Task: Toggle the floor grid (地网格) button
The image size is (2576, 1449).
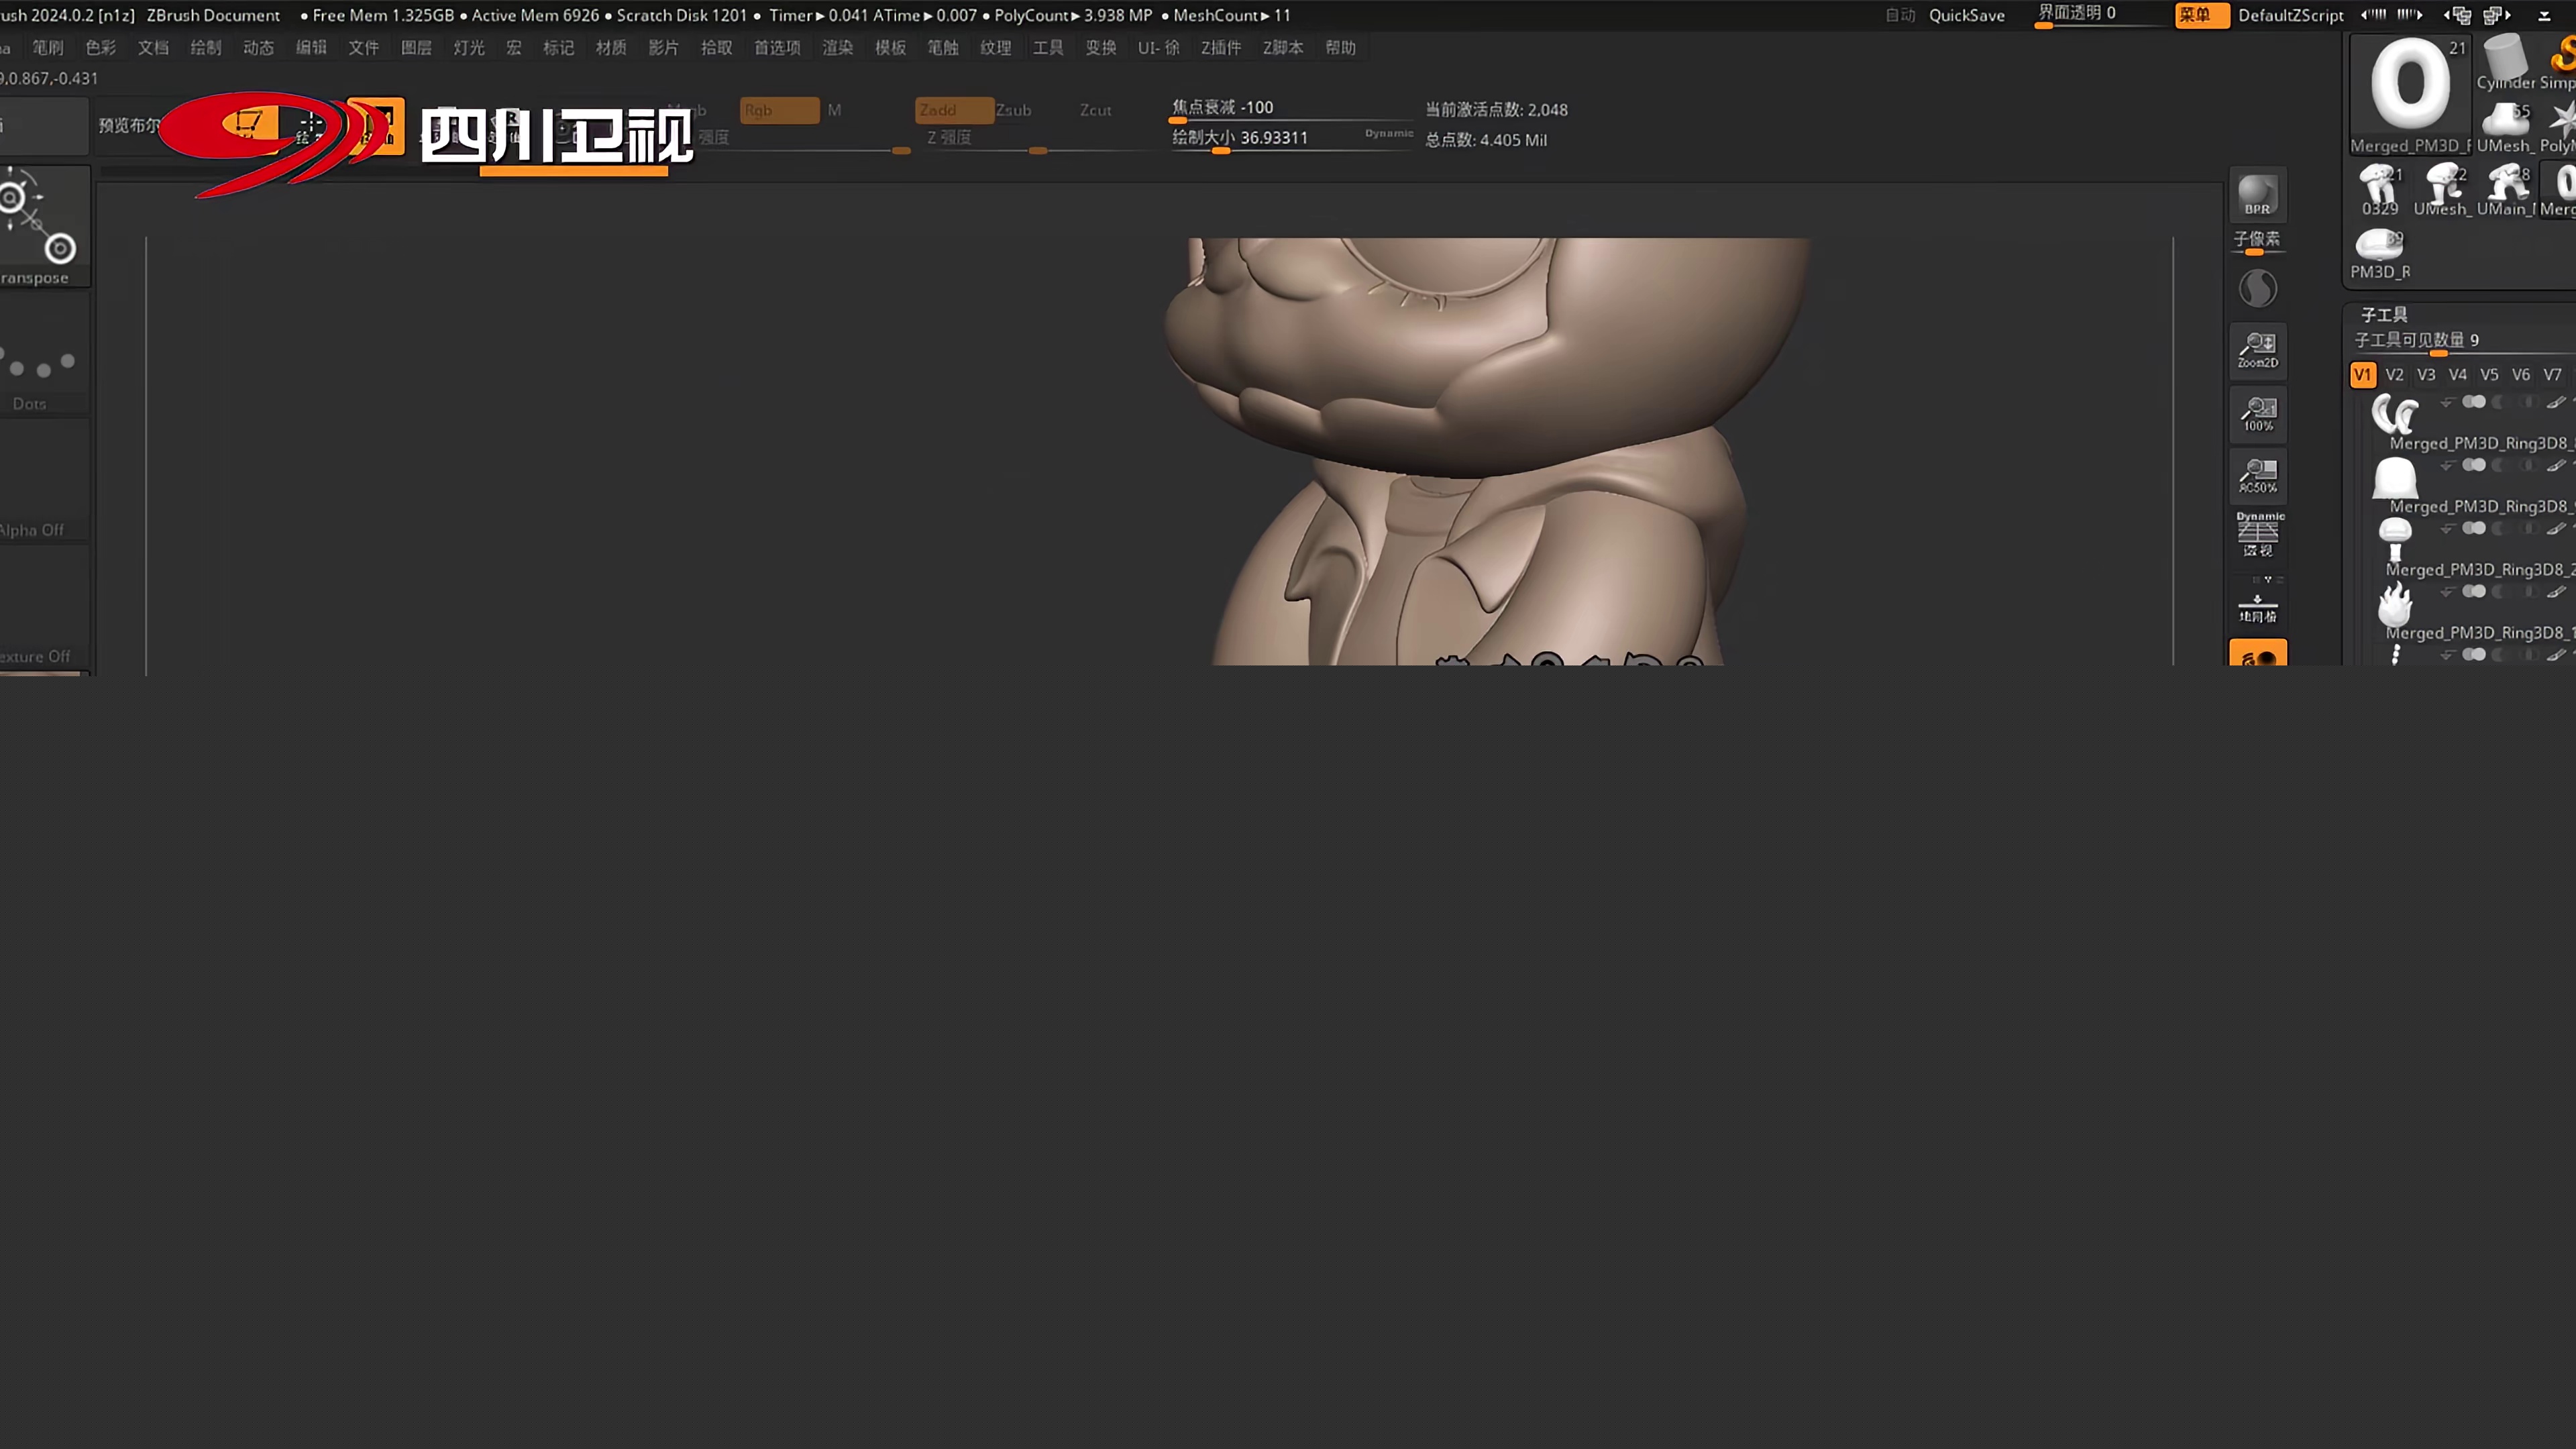Action: [x=2257, y=607]
